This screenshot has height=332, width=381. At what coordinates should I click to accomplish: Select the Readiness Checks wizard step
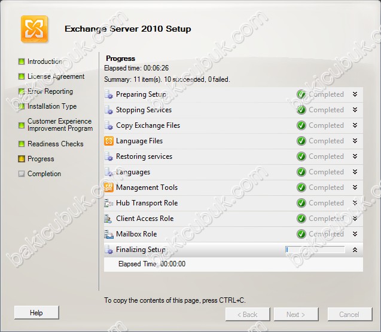coord(56,144)
